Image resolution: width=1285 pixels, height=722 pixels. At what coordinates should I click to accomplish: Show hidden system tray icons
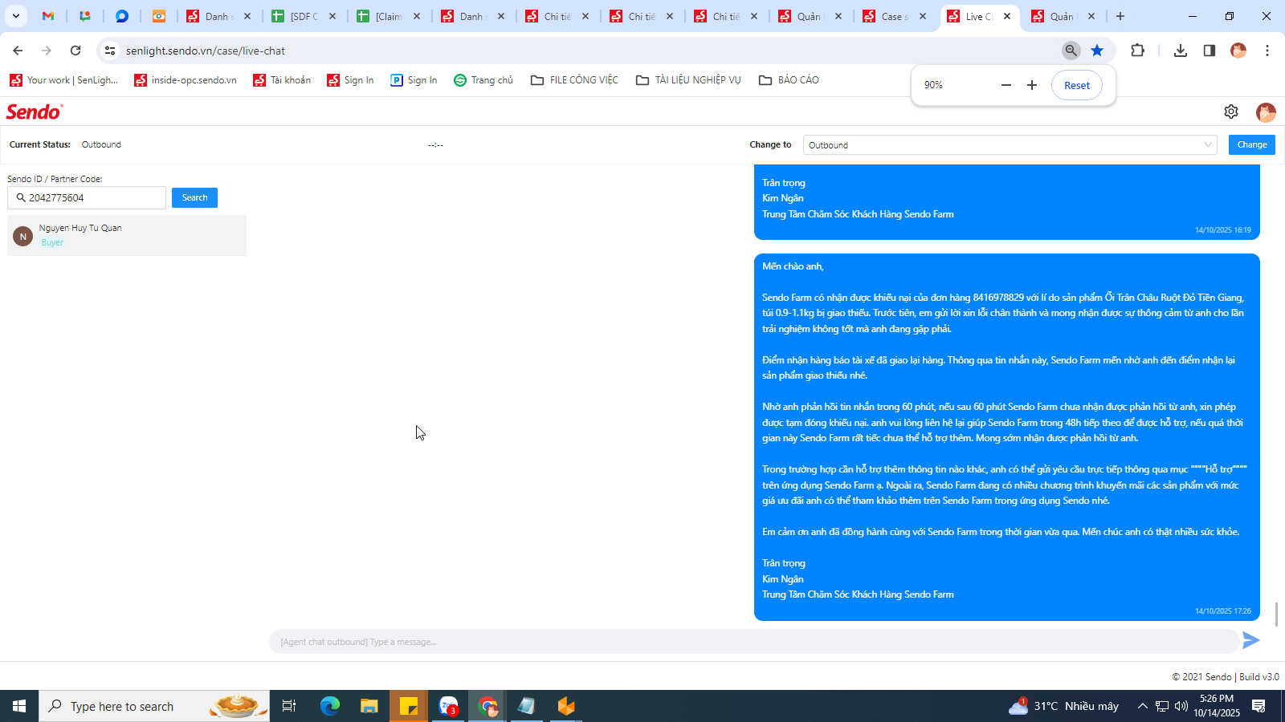1142,706
